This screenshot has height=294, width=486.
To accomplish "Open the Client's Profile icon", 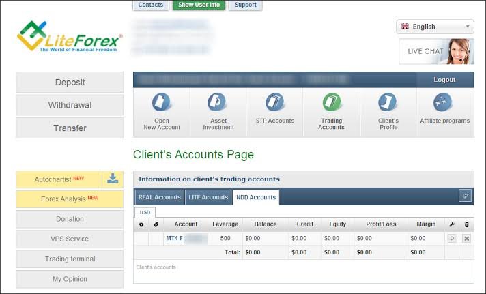I will click(x=388, y=102).
